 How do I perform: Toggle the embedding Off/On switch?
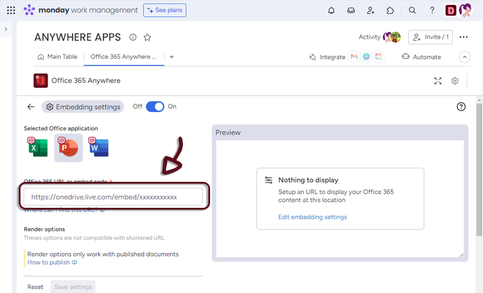(155, 106)
